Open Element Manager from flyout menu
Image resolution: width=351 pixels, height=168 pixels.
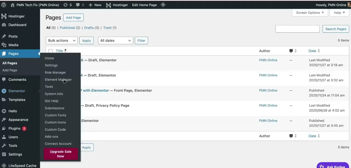pos(58,79)
